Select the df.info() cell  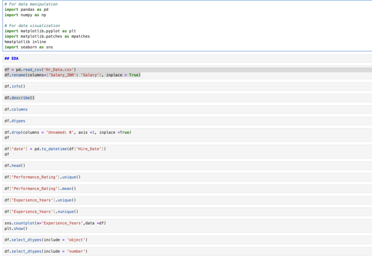[15, 87]
